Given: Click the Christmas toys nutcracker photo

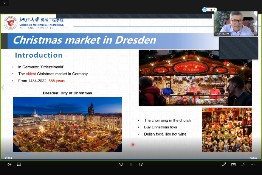Looking at the screenshot, I should click(226, 130).
